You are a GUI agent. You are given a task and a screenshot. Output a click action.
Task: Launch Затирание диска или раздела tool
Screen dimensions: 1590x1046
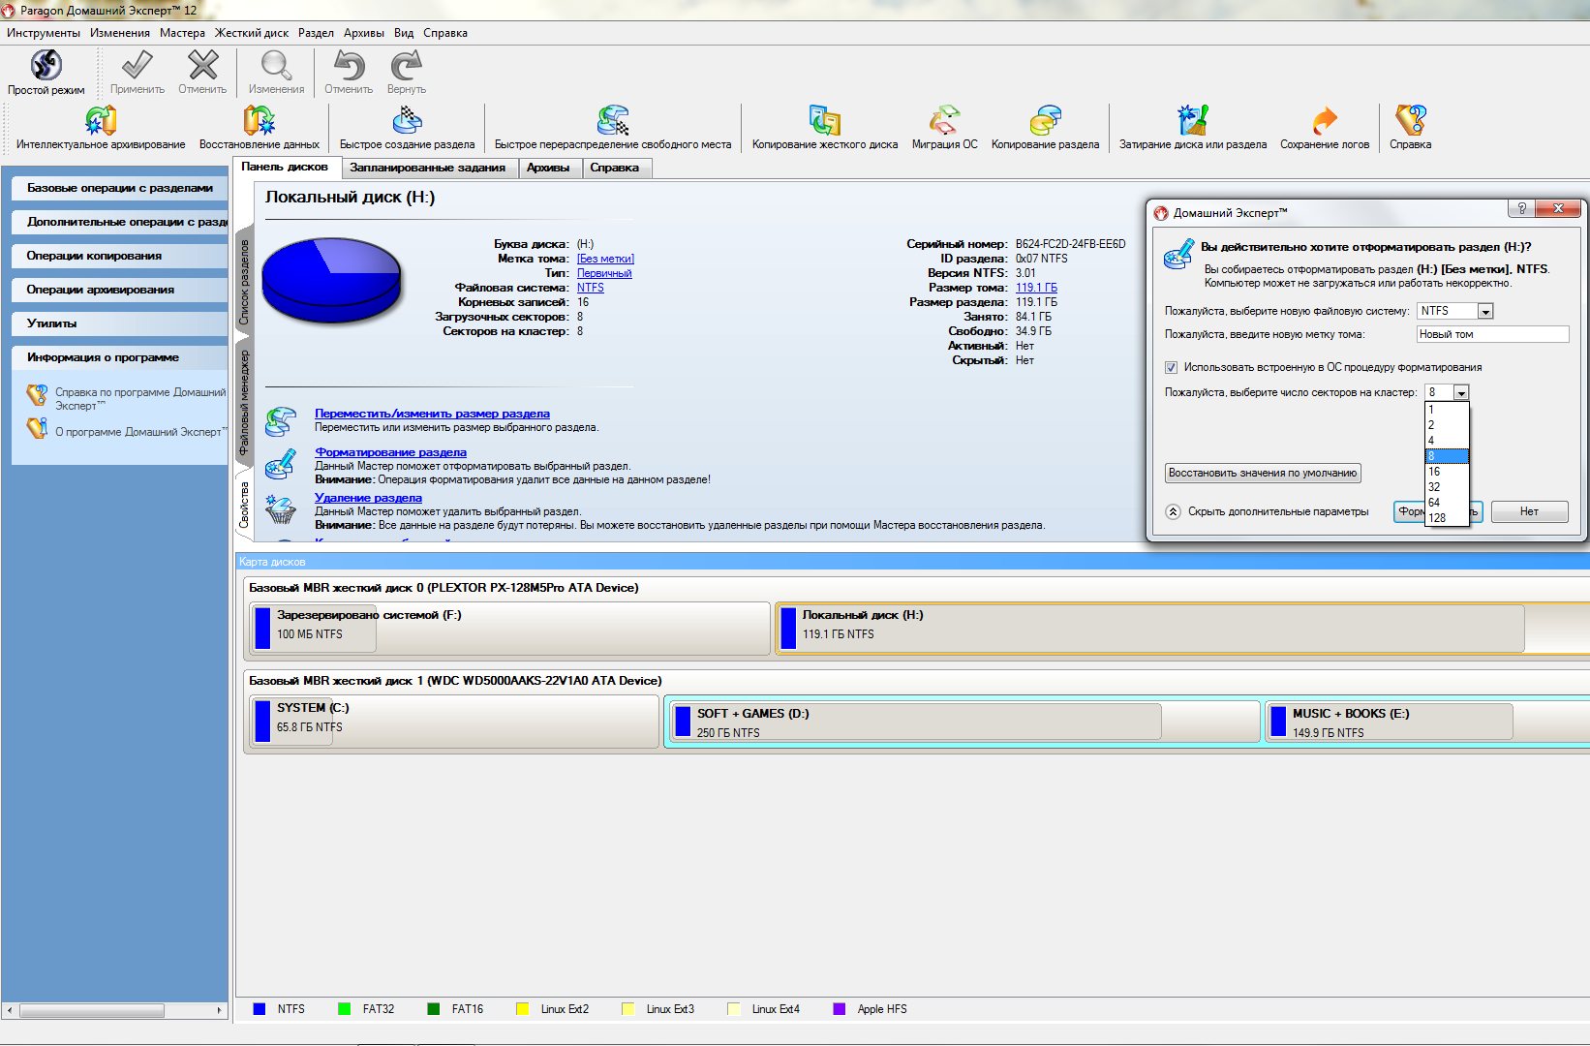(x=1193, y=120)
